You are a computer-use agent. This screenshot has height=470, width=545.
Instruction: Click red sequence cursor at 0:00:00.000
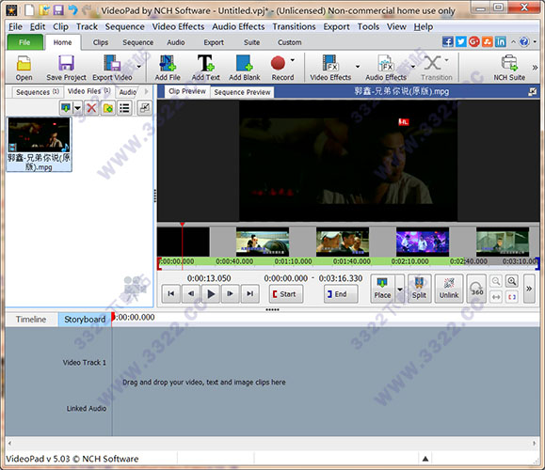pos(113,318)
